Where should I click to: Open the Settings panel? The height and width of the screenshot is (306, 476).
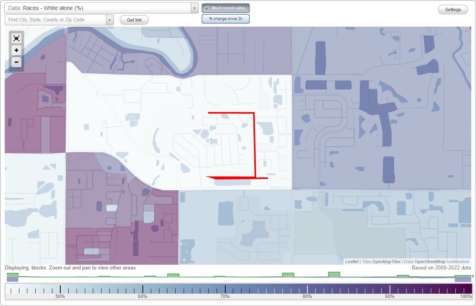453,10
